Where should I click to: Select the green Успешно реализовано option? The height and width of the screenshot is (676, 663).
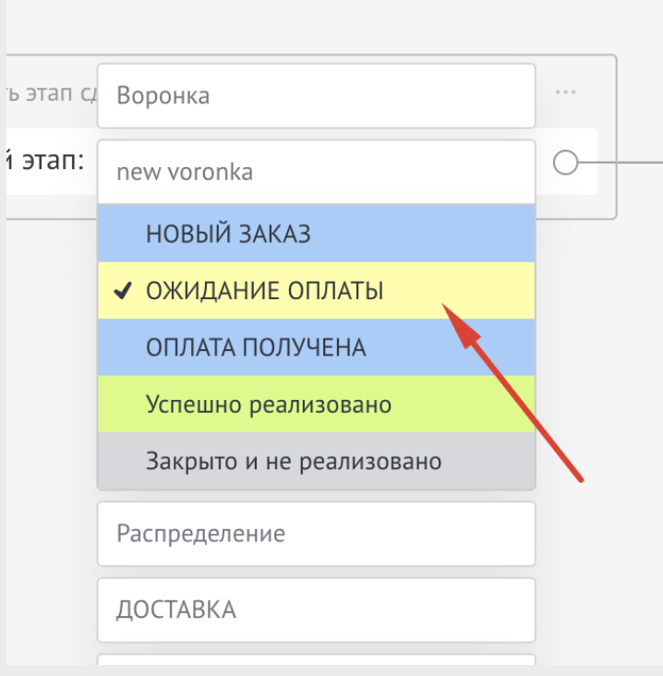point(316,404)
